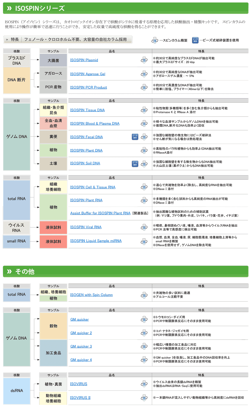Click the 加工食品 sample cell
The width and height of the screenshot is (249, 406).
pyautogui.click(x=53, y=353)
